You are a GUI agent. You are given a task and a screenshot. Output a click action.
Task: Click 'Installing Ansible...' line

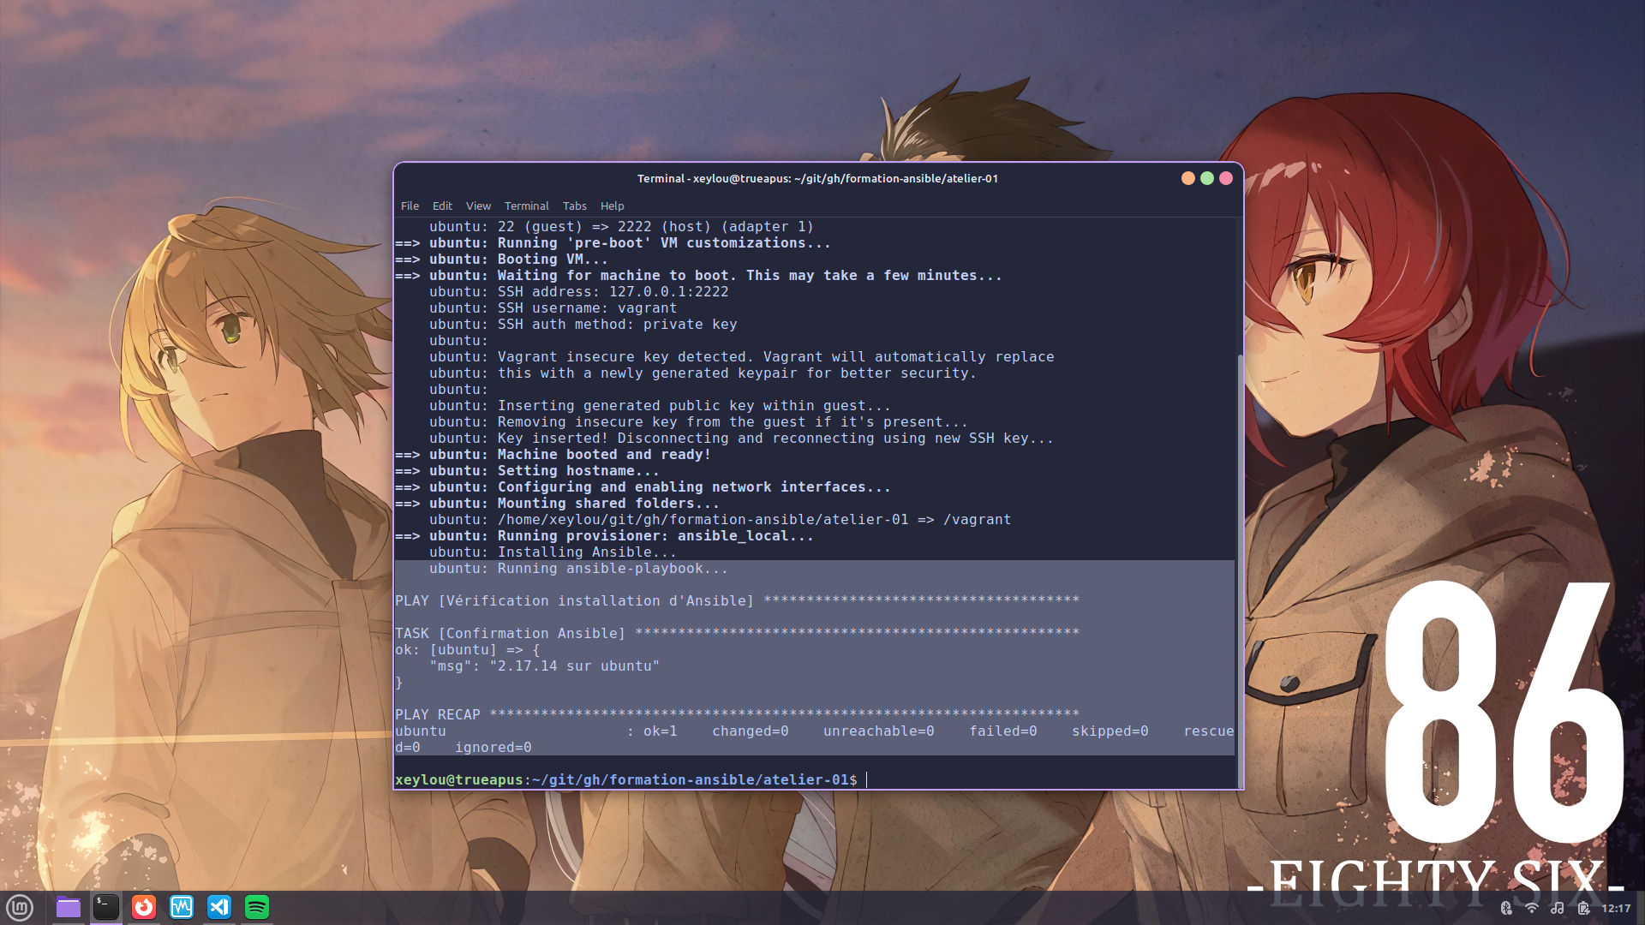(x=553, y=552)
